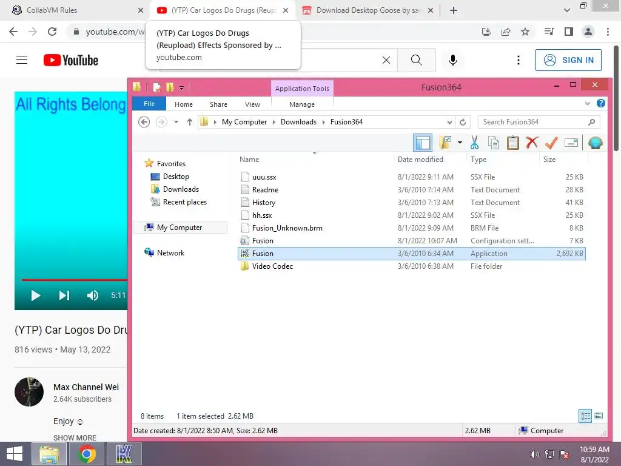The width and height of the screenshot is (621, 466).
Task: Click the orange checkmark Properties icon
Action: click(551, 143)
